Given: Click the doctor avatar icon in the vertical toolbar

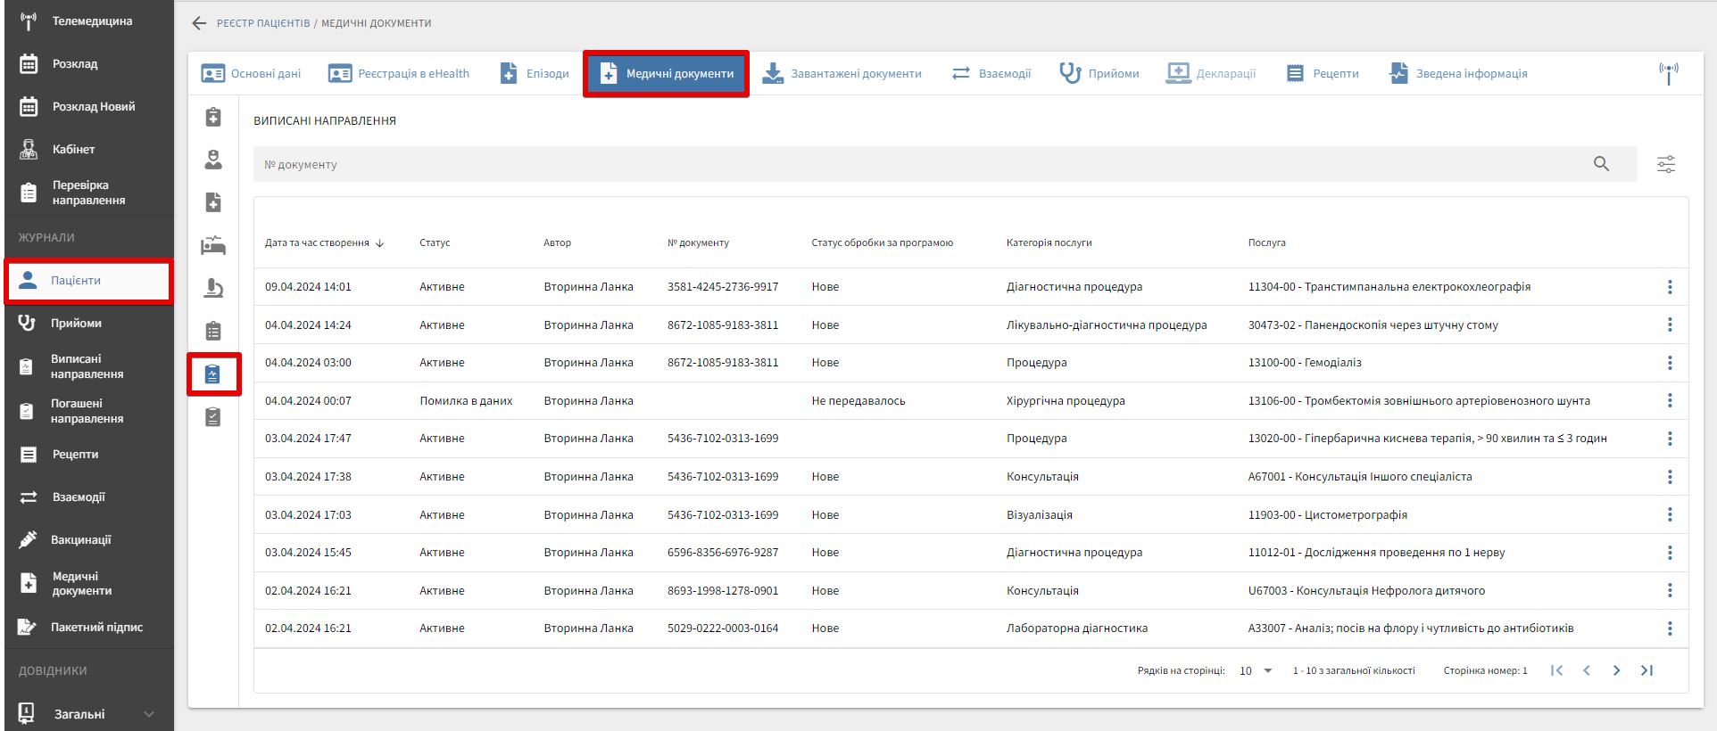Looking at the screenshot, I should [x=213, y=160].
